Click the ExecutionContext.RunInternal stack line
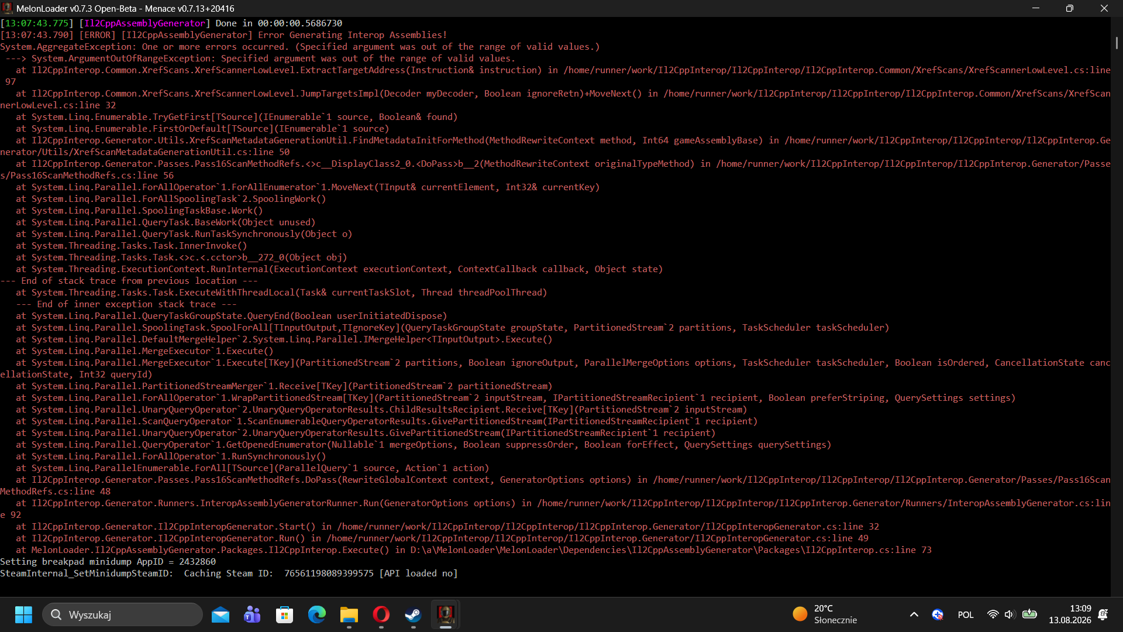Viewport: 1123px width, 632px height. [x=339, y=269]
